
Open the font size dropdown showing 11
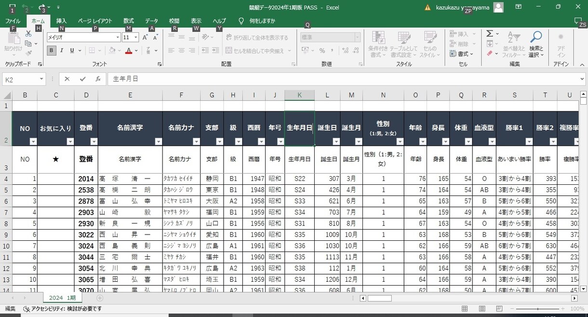coord(136,37)
